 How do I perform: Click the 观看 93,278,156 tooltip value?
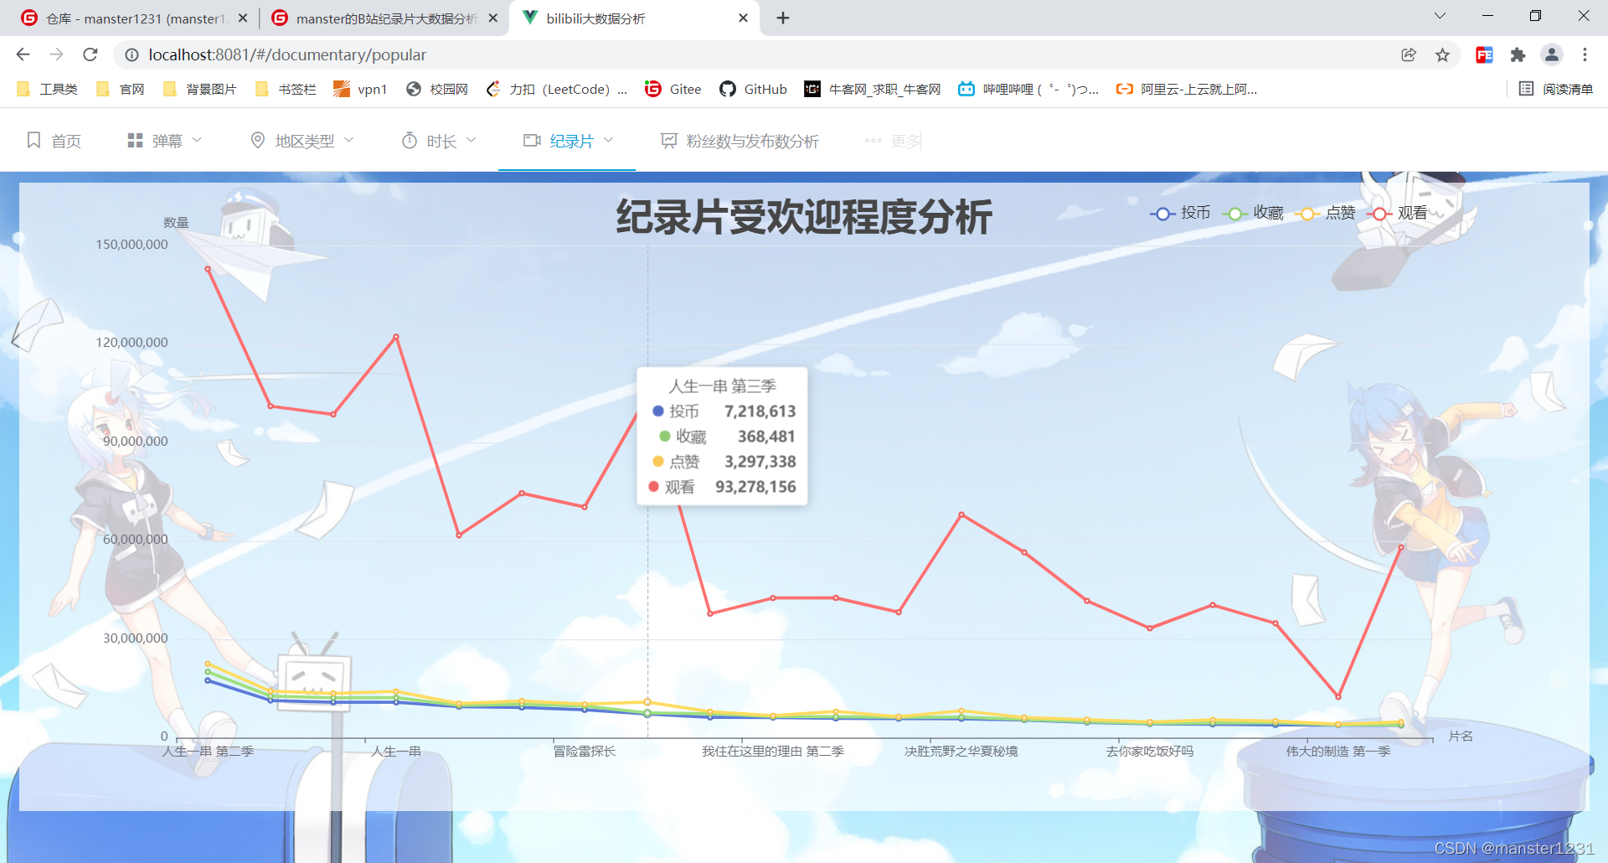(x=755, y=487)
